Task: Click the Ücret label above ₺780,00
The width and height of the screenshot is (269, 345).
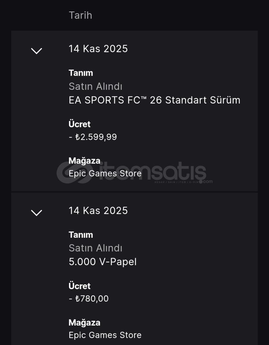Action: [x=79, y=286]
